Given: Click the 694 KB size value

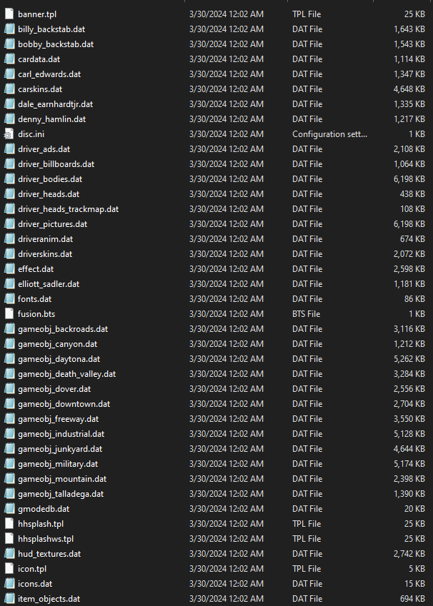Looking at the screenshot, I should [412, 599].
